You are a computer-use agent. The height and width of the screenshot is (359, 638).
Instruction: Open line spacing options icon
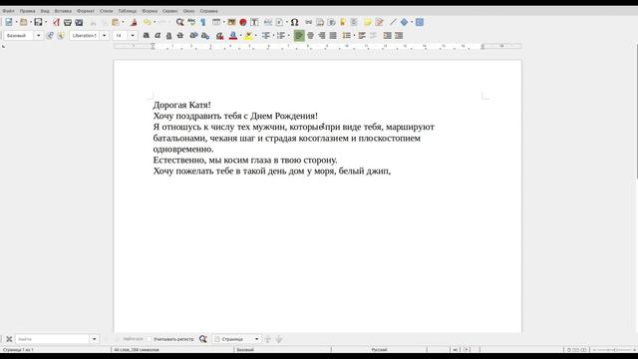[346, 36]
